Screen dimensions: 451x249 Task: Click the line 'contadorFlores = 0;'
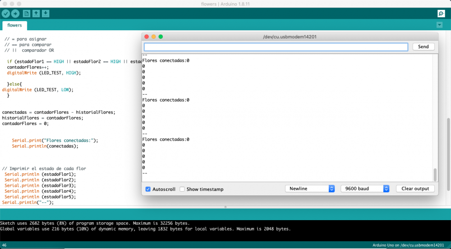(25, 124)
